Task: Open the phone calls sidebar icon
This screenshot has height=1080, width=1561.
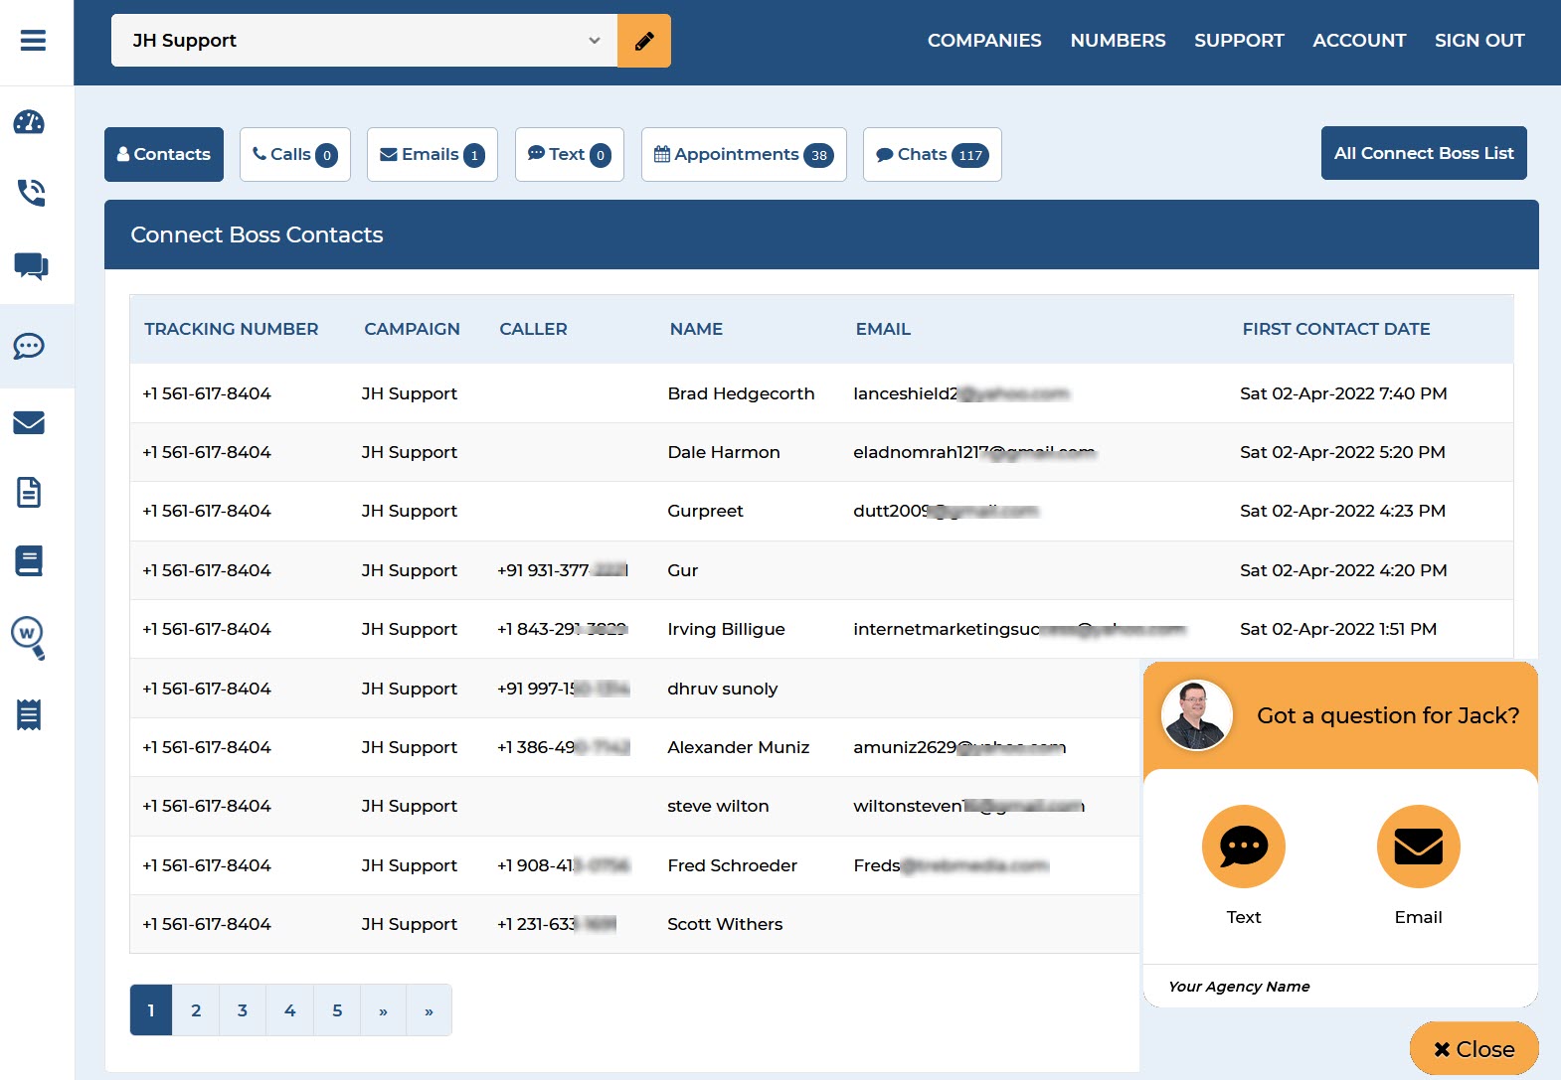Action: [x=31, y=192]
